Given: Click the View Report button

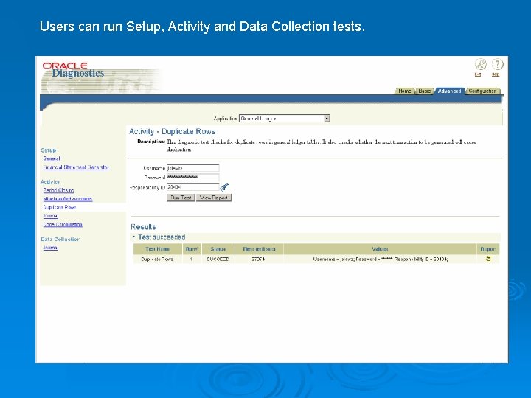Looking at the screenshot, I should coord(214,198).
